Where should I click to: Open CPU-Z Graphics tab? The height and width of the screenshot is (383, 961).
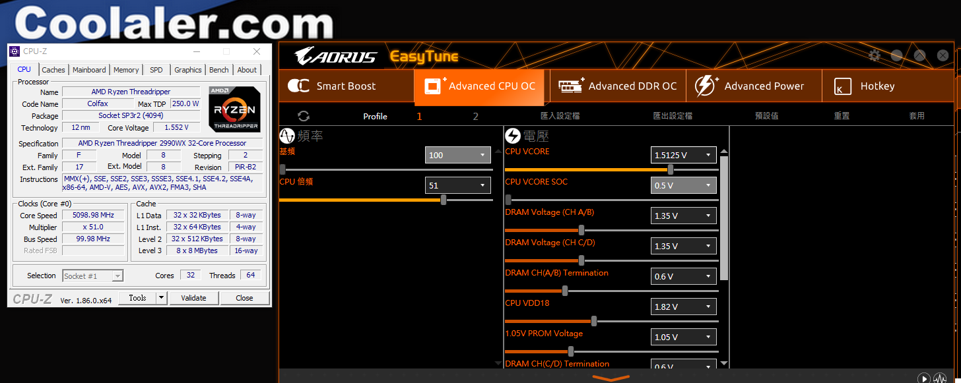click(188, 70)
